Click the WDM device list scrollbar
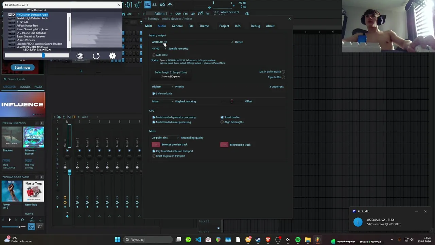 (x=69, y=30)
